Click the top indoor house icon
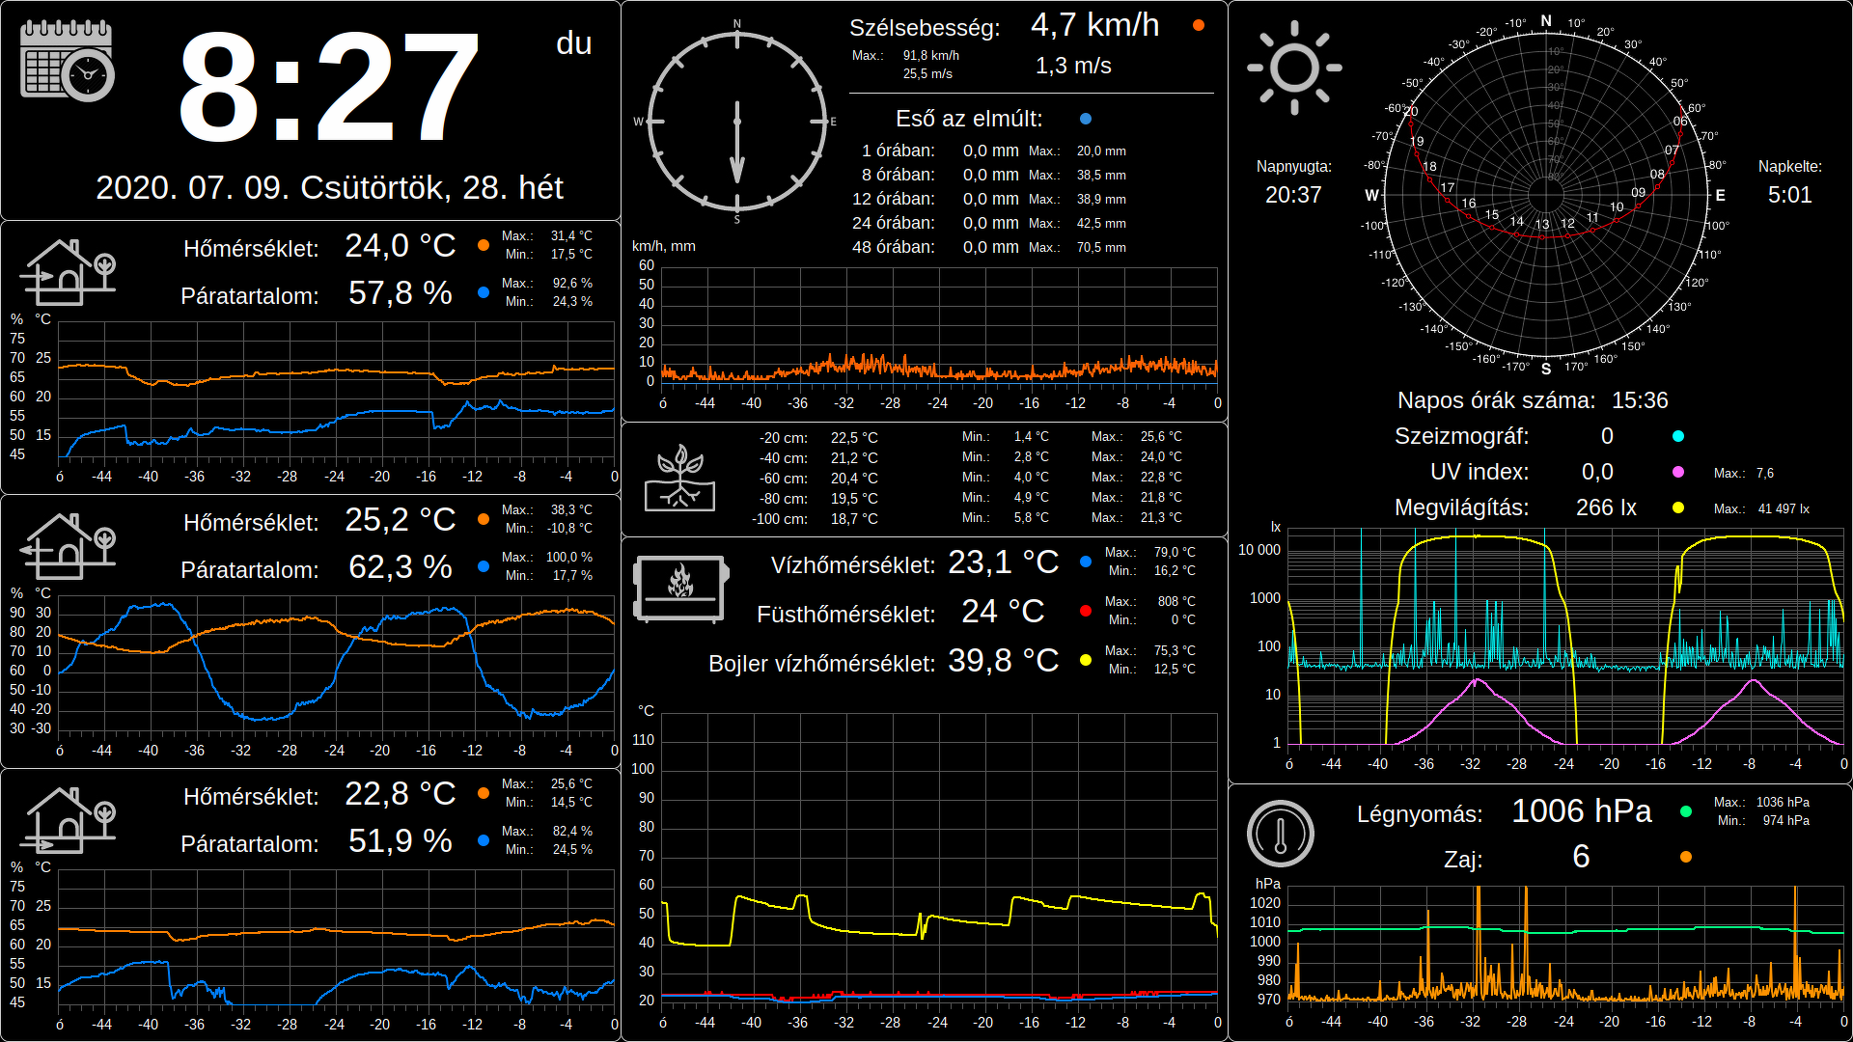1853x1042 pixels. tap(68, 272)
